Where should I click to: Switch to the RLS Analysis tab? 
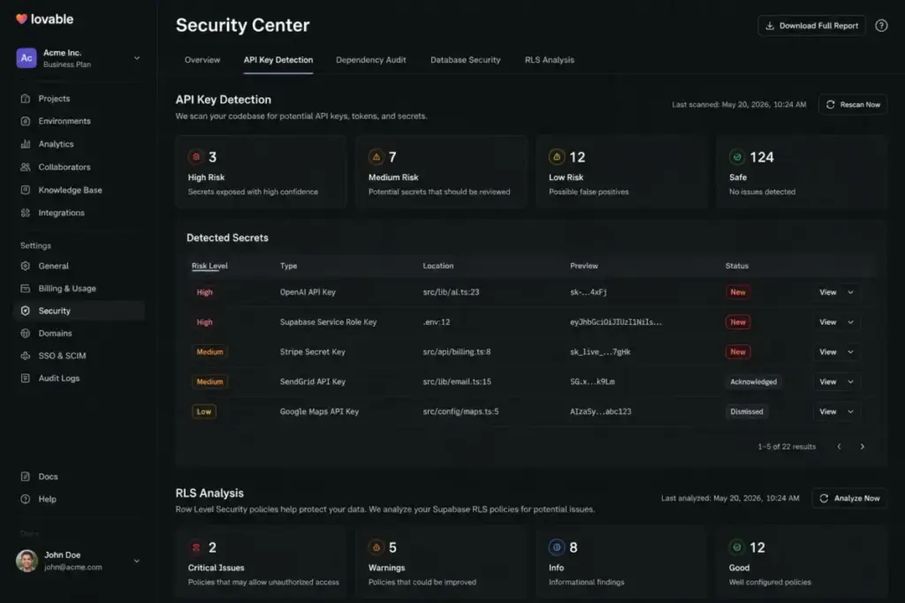coord(550,60)
